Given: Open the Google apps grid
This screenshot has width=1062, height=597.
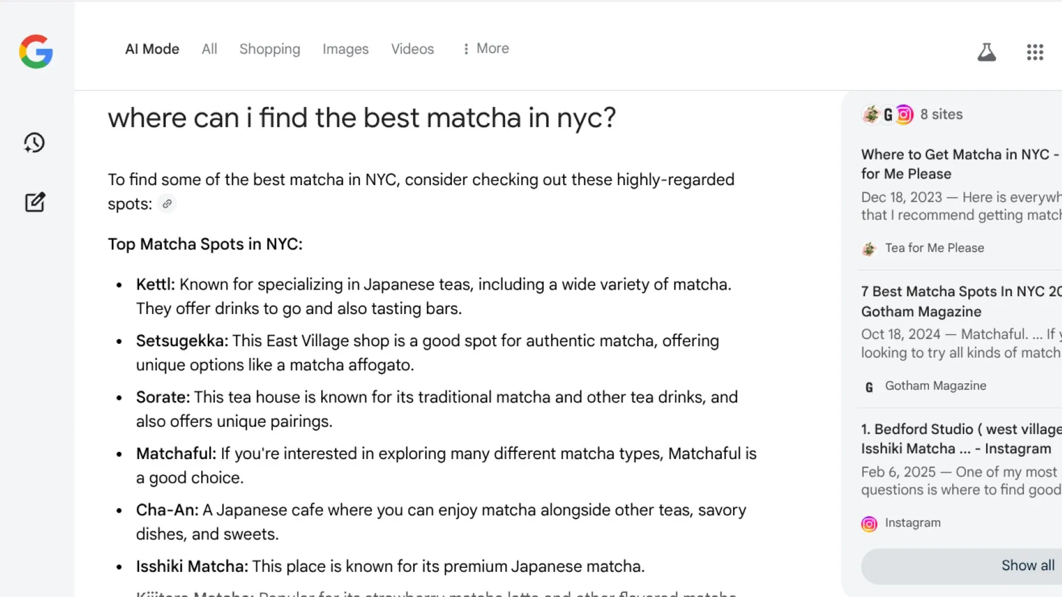Looking at the screenshot, I should (1035, 53).
